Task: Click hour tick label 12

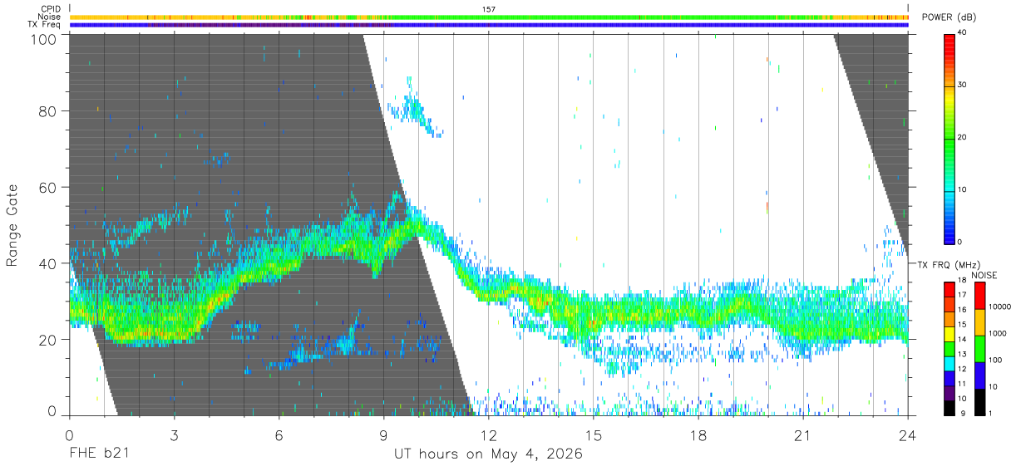Action: tap(489, 436)
